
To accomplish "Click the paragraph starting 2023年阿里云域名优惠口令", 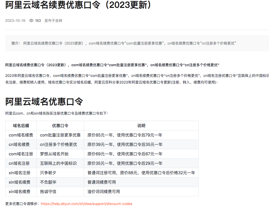I will (137, 79).
